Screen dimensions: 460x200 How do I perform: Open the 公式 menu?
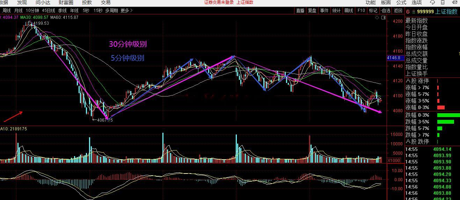click(401, 2)
